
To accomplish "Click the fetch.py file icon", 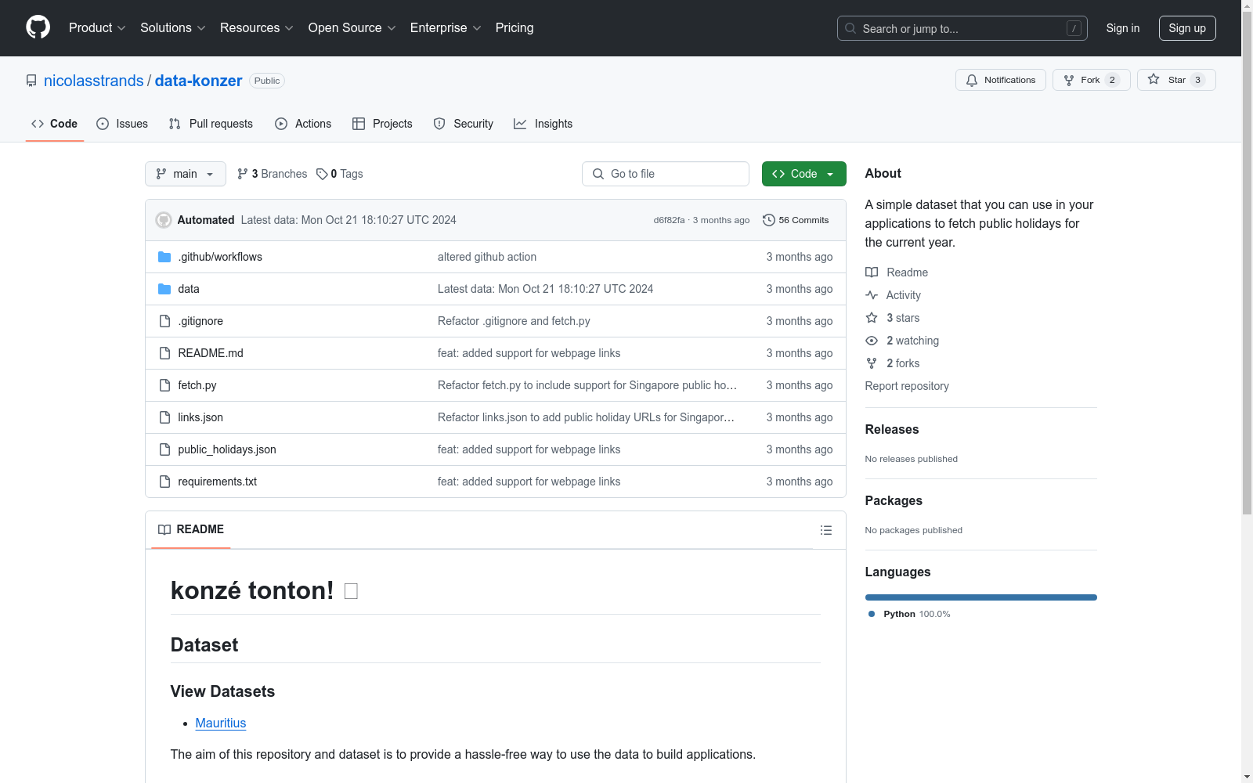I will click(164, 385).
